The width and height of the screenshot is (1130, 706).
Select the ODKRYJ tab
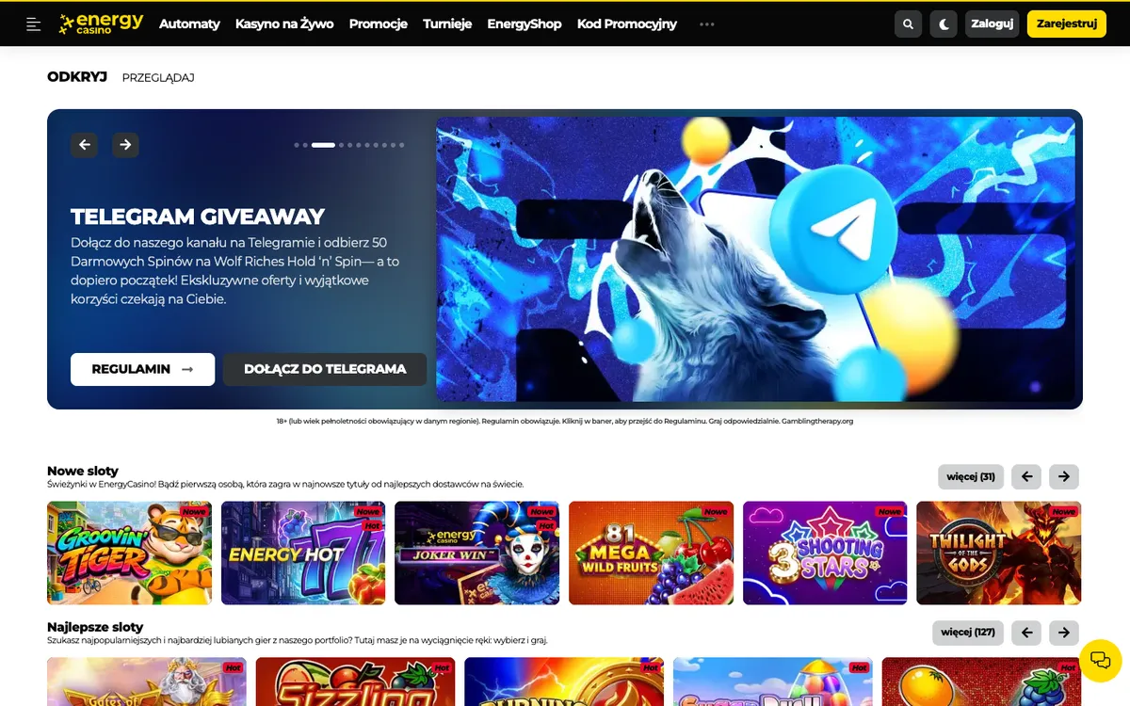(77, 77)
